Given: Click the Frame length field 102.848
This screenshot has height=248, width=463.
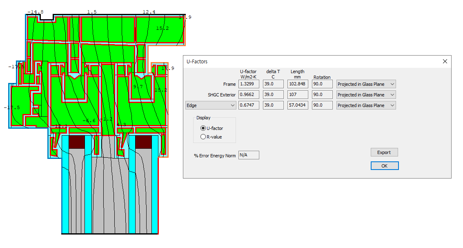Looking at the screenshot, I should [x=298, y=84].
